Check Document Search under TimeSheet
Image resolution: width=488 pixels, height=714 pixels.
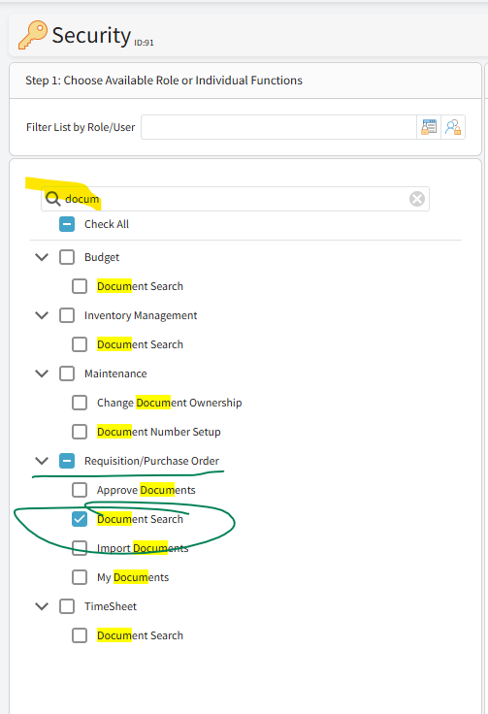[x=80, y=635]
